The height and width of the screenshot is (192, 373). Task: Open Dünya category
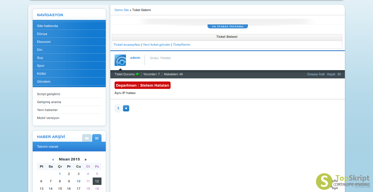[69, 34]
